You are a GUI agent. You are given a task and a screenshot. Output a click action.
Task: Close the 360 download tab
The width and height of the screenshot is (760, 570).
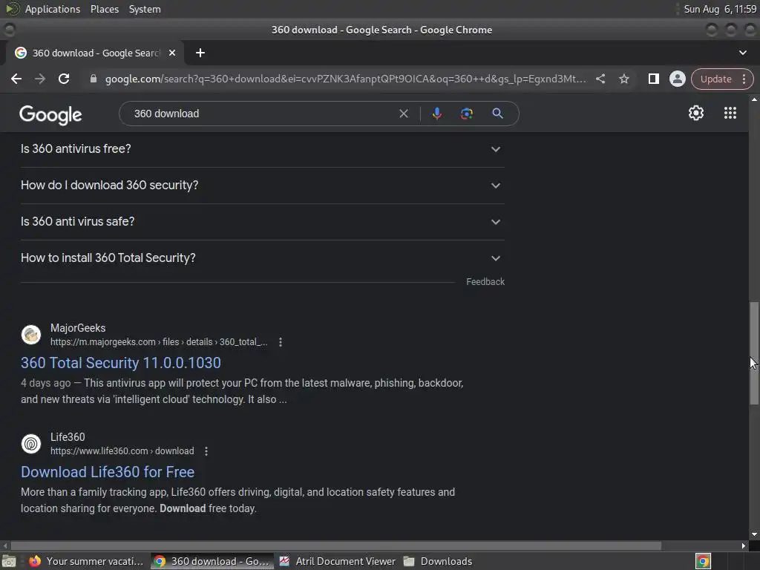tap(172, 53)
